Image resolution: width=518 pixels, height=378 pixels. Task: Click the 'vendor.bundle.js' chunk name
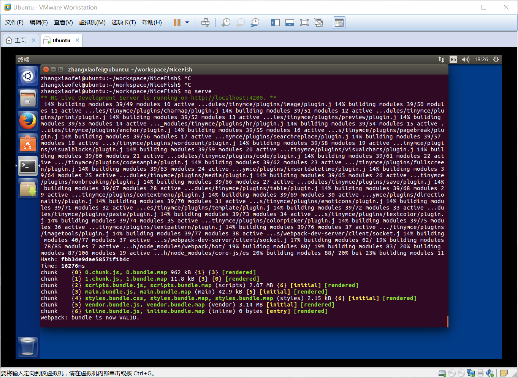coord(112,305)
